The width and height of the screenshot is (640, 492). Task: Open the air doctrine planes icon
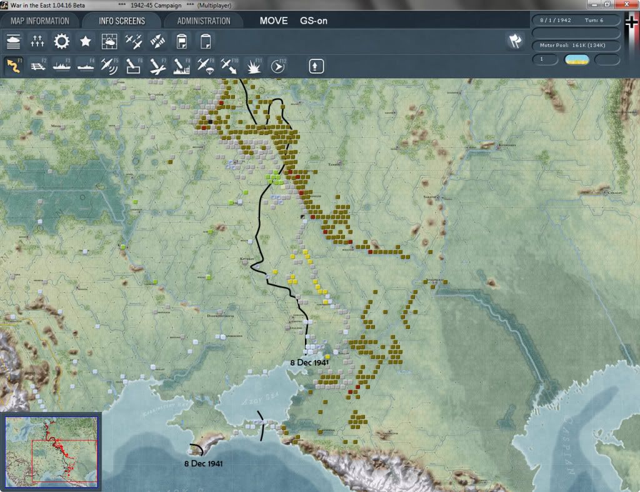(134, 41)
